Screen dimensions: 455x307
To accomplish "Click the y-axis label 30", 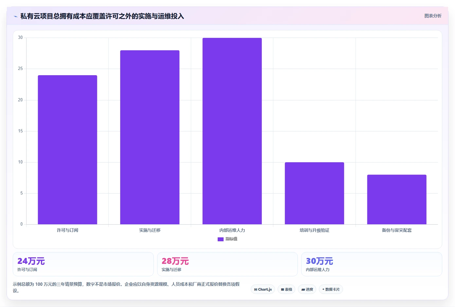I will (20, 38).
